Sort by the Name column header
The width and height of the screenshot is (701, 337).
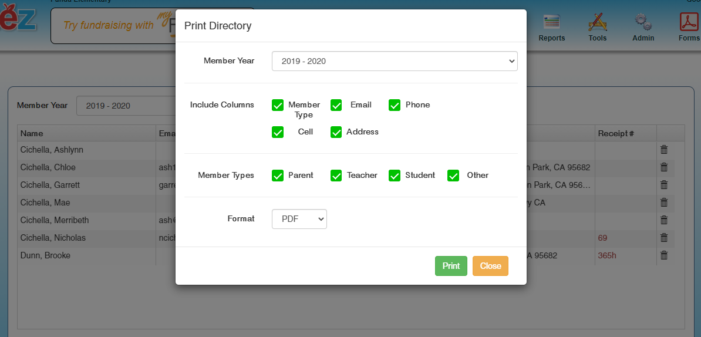[32, 133]
